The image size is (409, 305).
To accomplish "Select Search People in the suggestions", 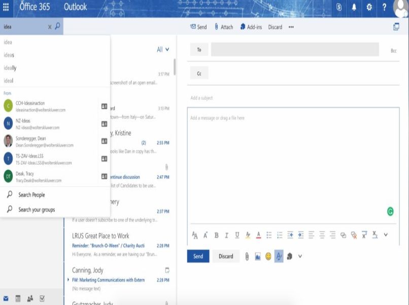I will pyautogui.click(x=32, y=195).
